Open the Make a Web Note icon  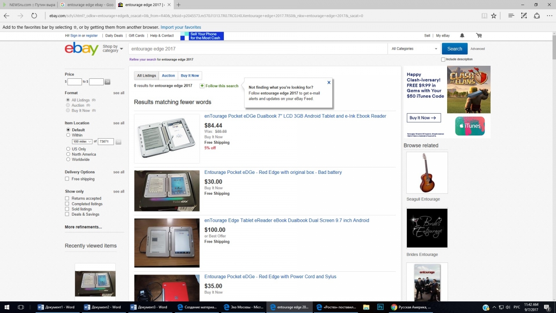(x=524, y=16)
